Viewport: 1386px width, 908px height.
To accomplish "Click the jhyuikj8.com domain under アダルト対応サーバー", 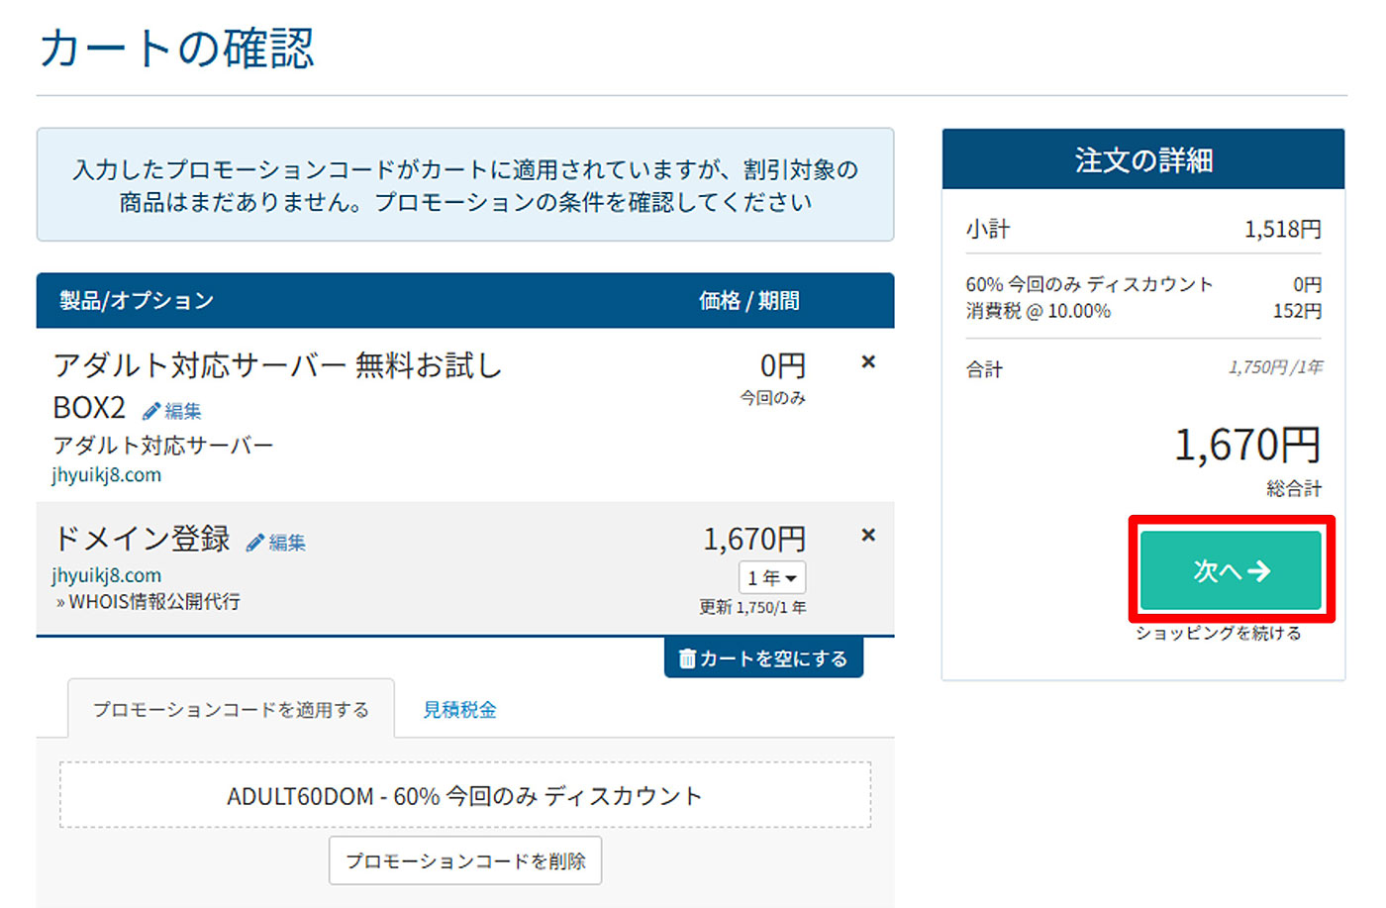I will [107, 474].
